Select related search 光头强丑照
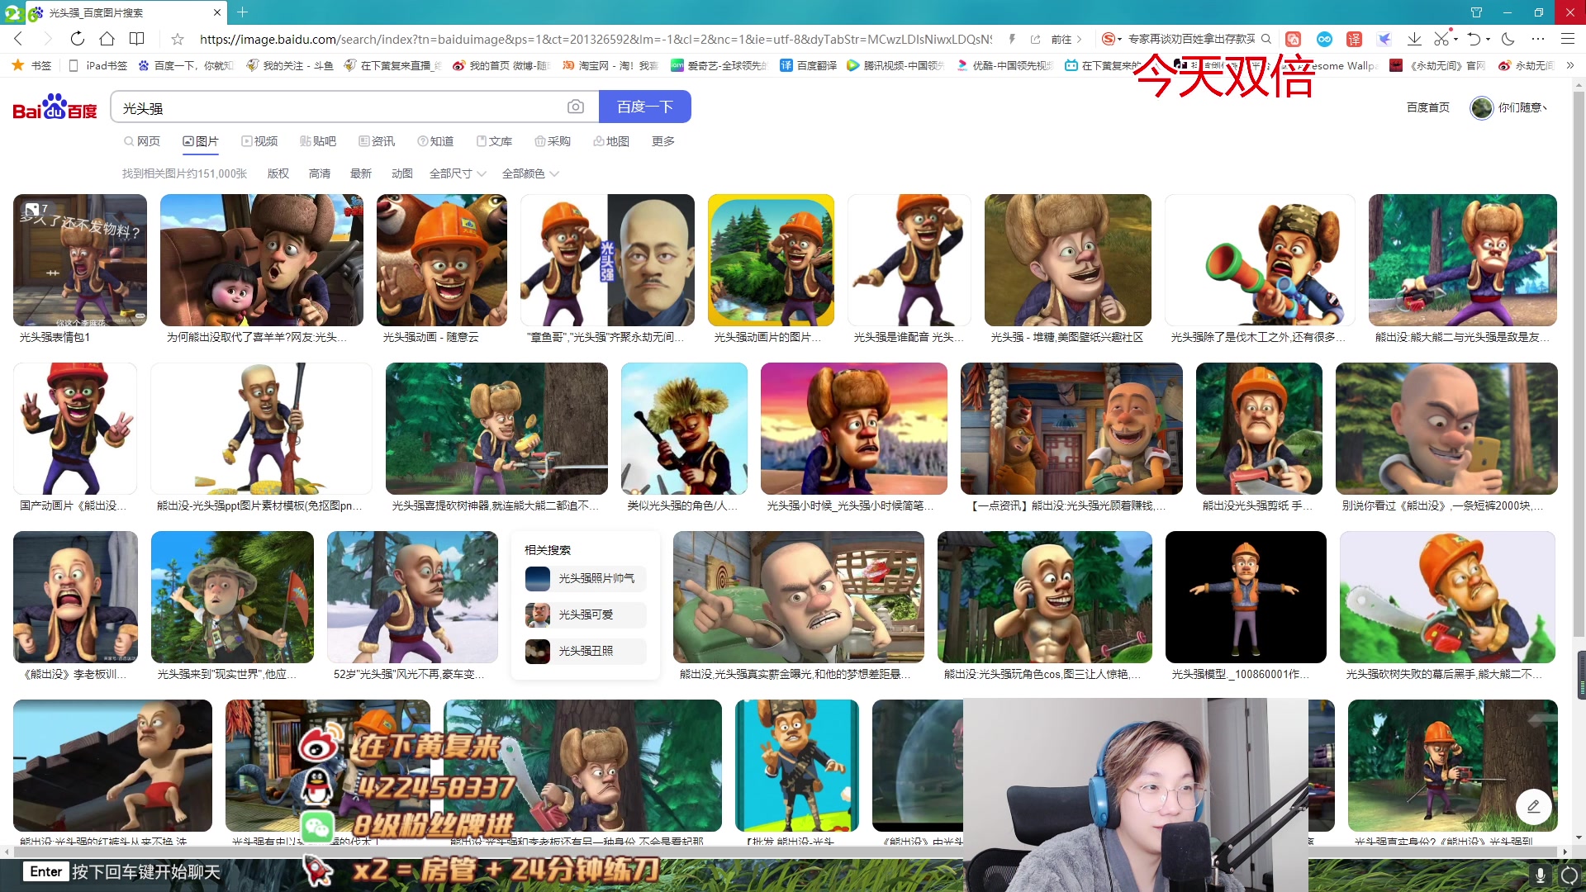The width and height of the screenshot is (1586, 892). [x=585, y=651]
